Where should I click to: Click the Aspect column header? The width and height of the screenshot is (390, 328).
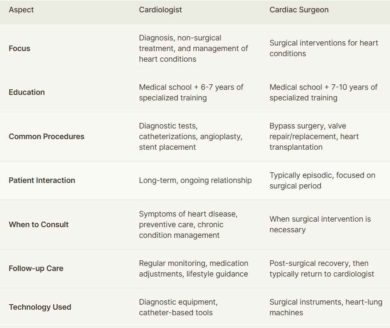[x=21, y=10]
